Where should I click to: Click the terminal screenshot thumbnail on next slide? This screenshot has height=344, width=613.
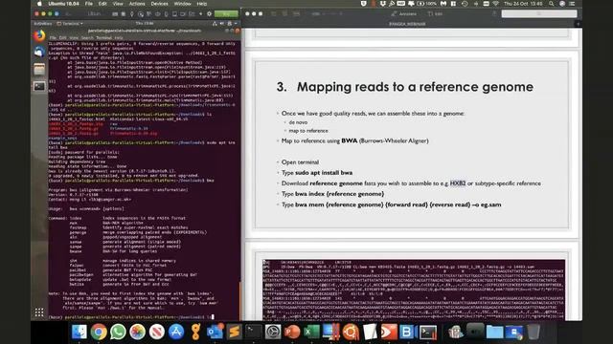[414, 290]
